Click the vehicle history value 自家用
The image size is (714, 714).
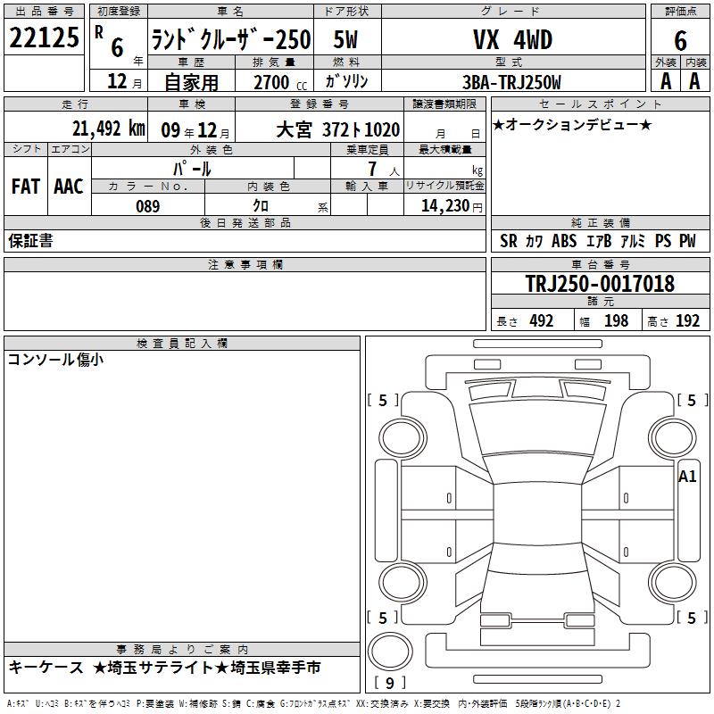pos(191,82)
